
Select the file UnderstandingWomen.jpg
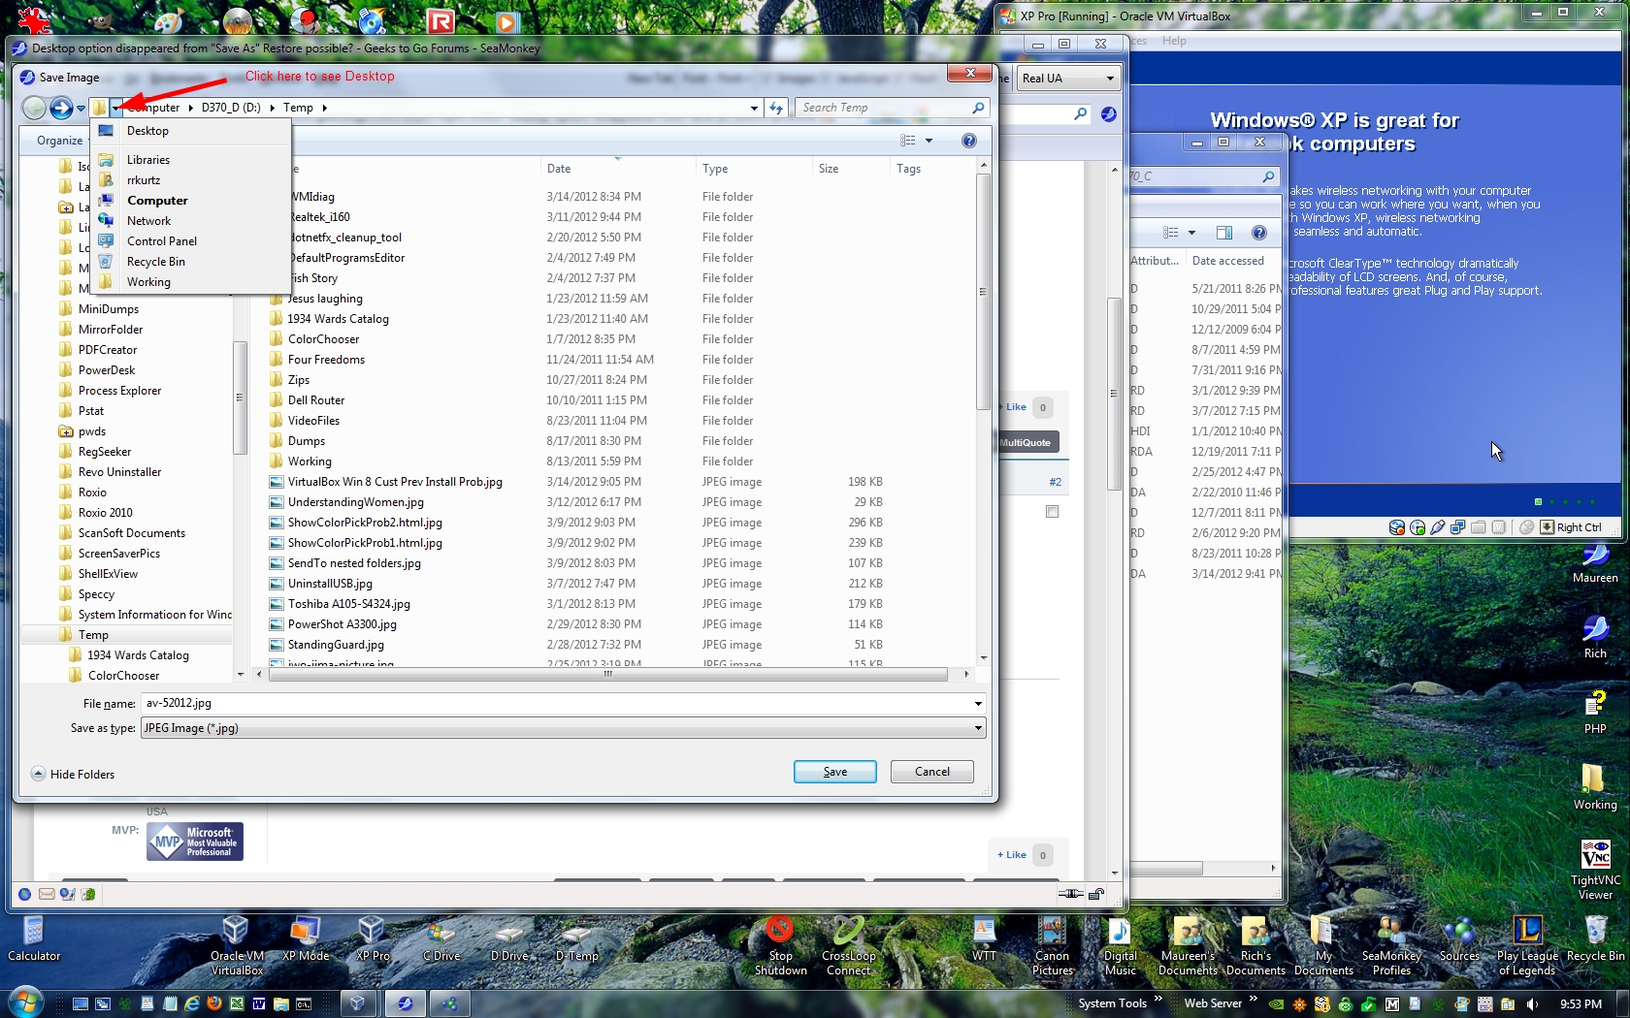coord(355,502)
